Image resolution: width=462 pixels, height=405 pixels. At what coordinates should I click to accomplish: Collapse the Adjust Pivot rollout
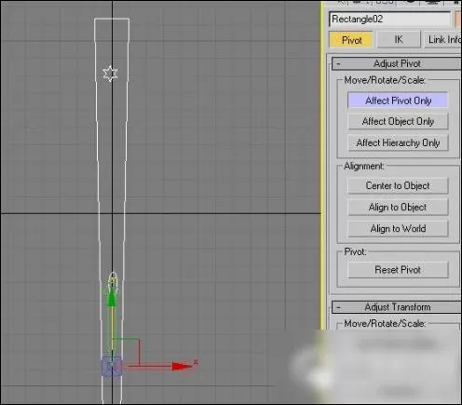pyautogui.click(x=397, y=63)
